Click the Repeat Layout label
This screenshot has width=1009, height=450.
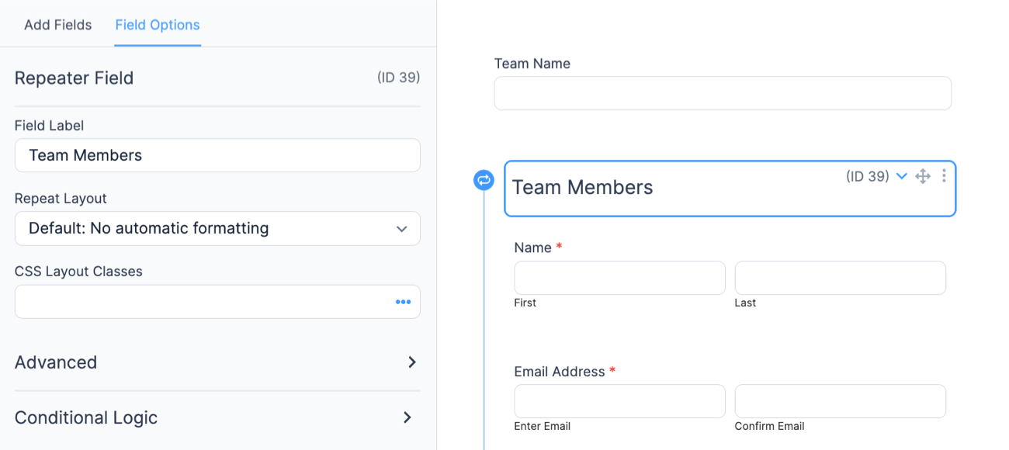pyautogui.click(x=61, y=199)
